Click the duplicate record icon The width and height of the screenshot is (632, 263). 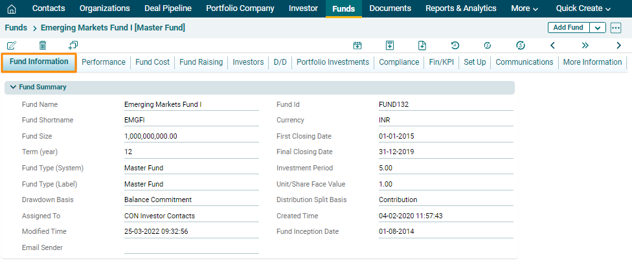pyautogui.click(x=73, y=45)
